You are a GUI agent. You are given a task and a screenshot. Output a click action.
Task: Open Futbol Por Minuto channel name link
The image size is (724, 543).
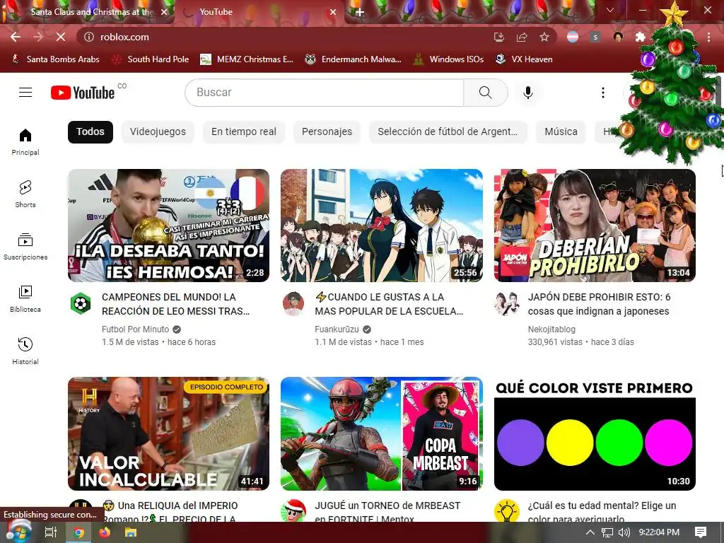tap(135, 329)
